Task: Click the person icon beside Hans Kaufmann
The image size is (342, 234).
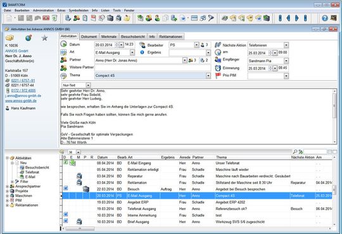Action: click(x=8, y=108)
